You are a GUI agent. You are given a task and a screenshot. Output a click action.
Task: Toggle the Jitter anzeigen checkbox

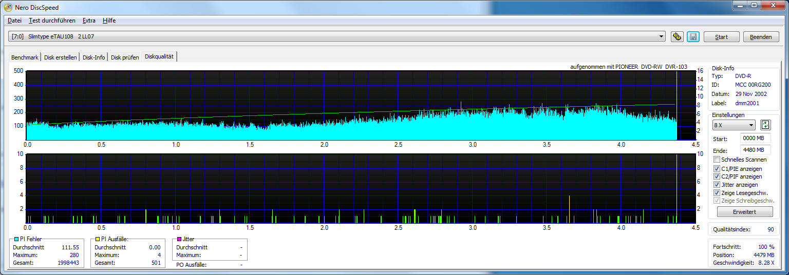click(717, 185)
